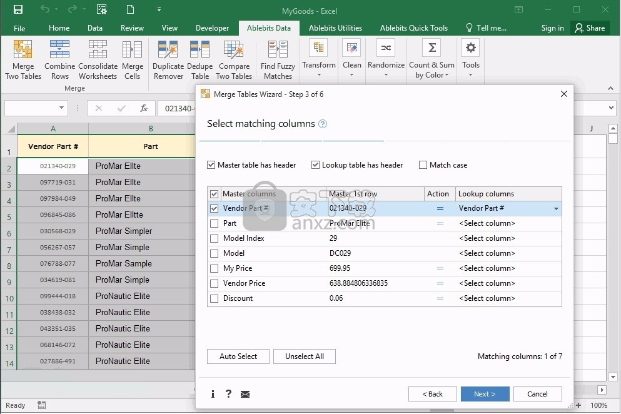Open Select column dropdown for Discount row
The image size is (621, 414).
pos(508,299)
